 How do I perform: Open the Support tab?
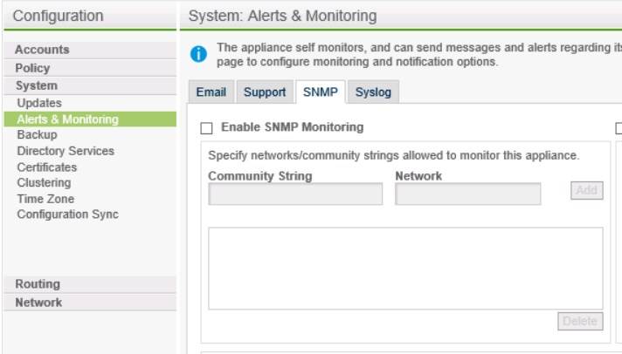coord(263,92)
